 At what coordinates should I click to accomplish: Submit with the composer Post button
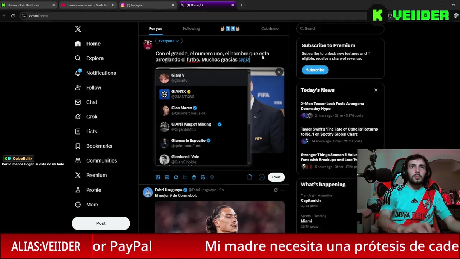click(x=276, y=177)
